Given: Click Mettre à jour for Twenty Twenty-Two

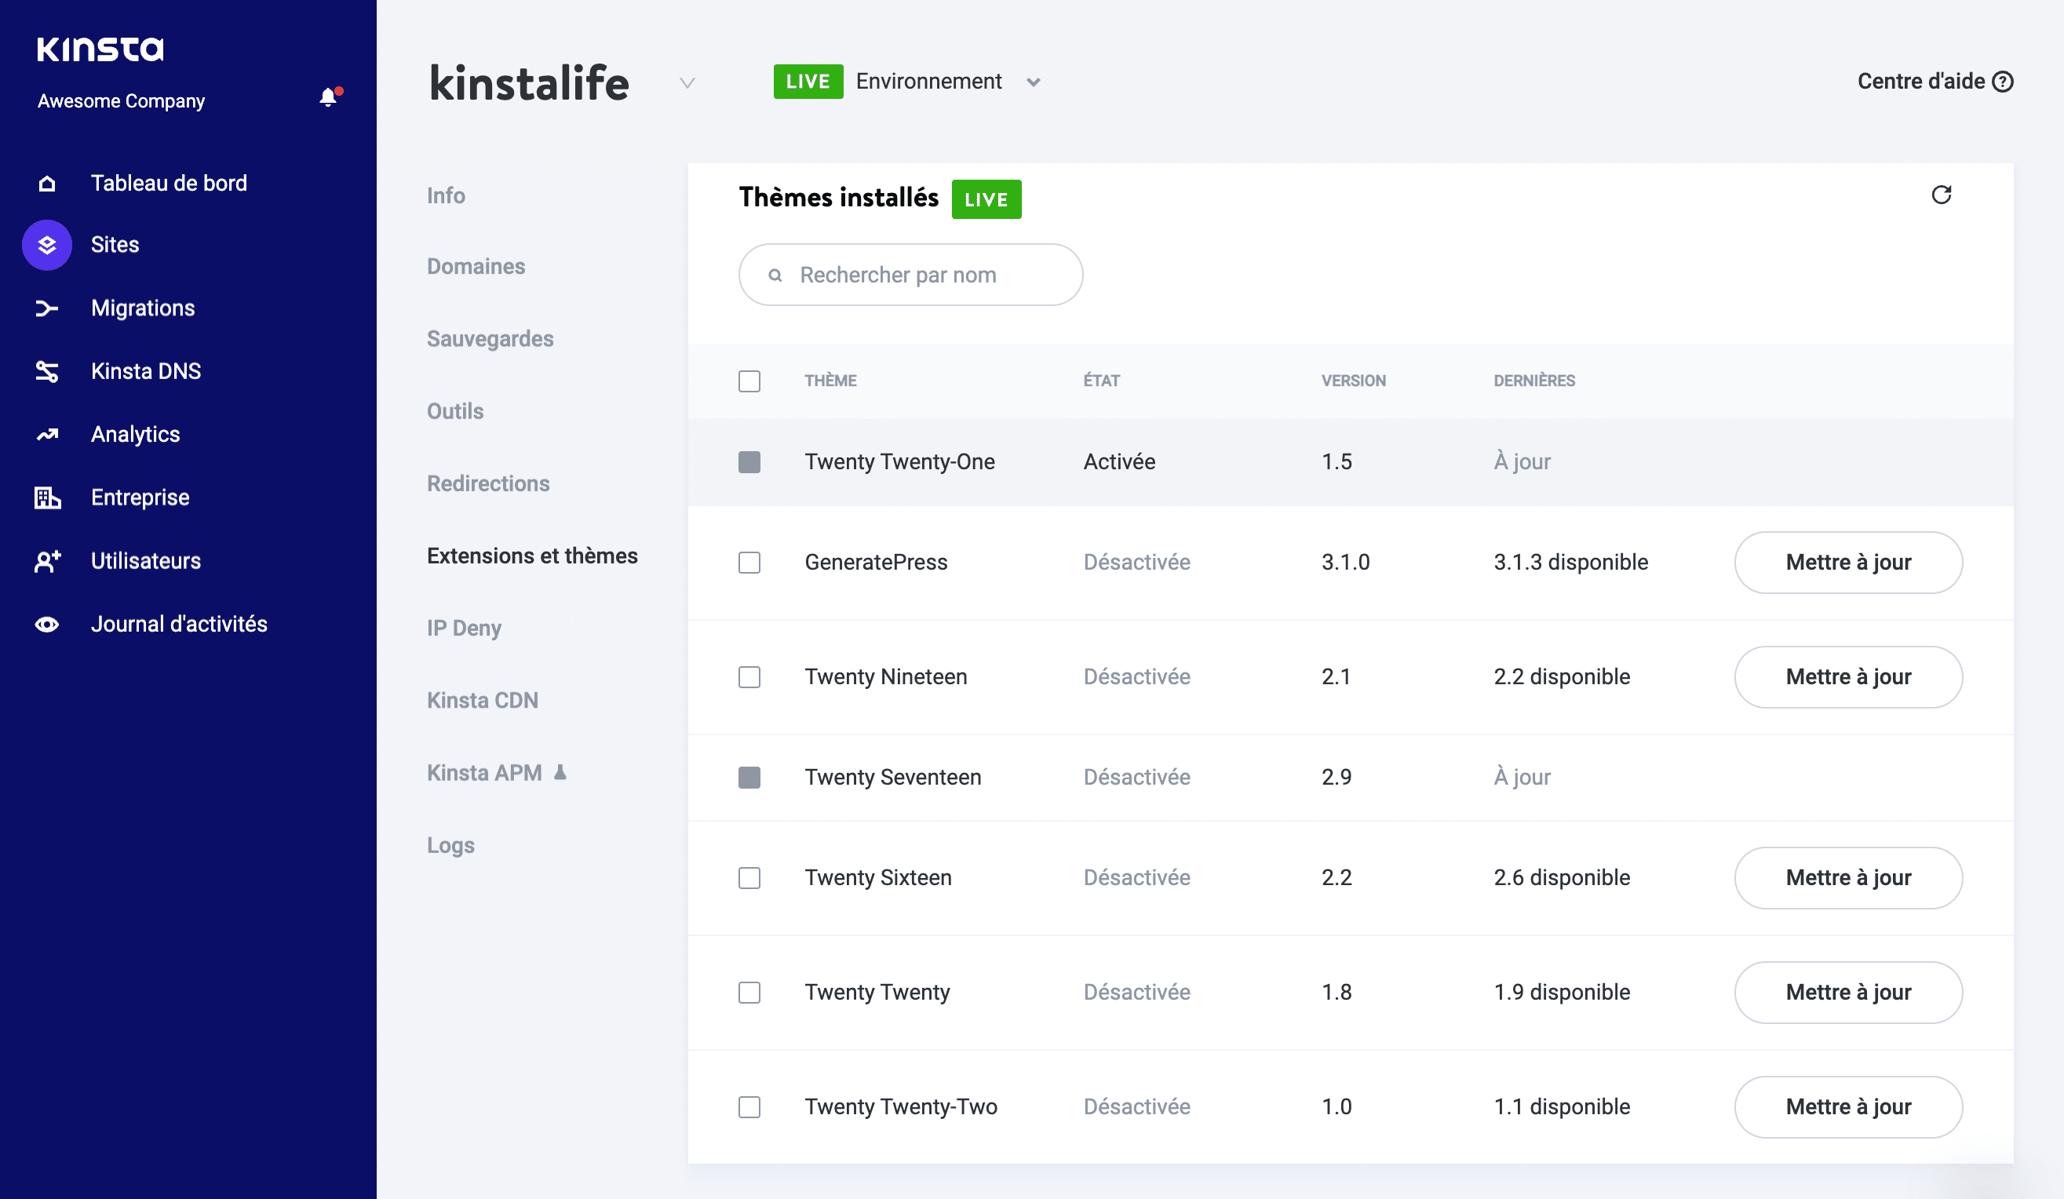Looking at the screenshot, I should coord(1848,1106).
